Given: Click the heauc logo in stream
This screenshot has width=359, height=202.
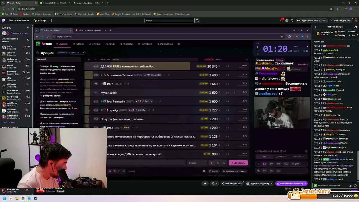Looking at the screenshot, I should [x=44, y=44].
